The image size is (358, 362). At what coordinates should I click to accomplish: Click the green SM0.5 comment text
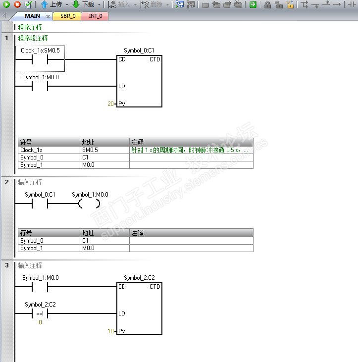click(190, 150)
